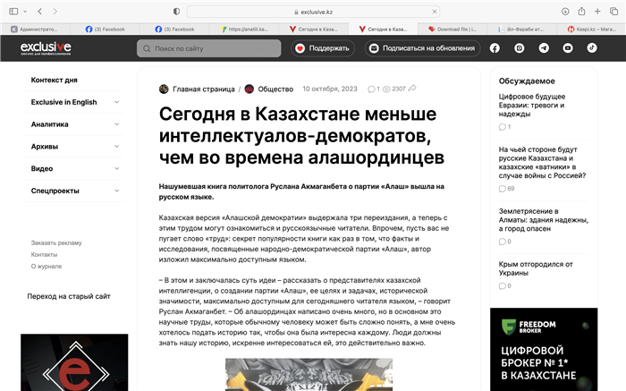The image size is (626, 391).
Task: Expand the 'Архивы' sidebar section
Action: tap(117, 146)
